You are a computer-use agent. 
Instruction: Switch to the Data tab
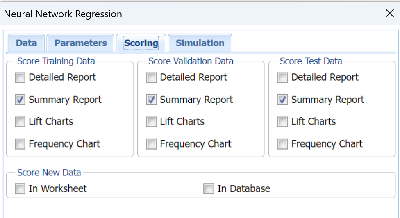point(26,43)
